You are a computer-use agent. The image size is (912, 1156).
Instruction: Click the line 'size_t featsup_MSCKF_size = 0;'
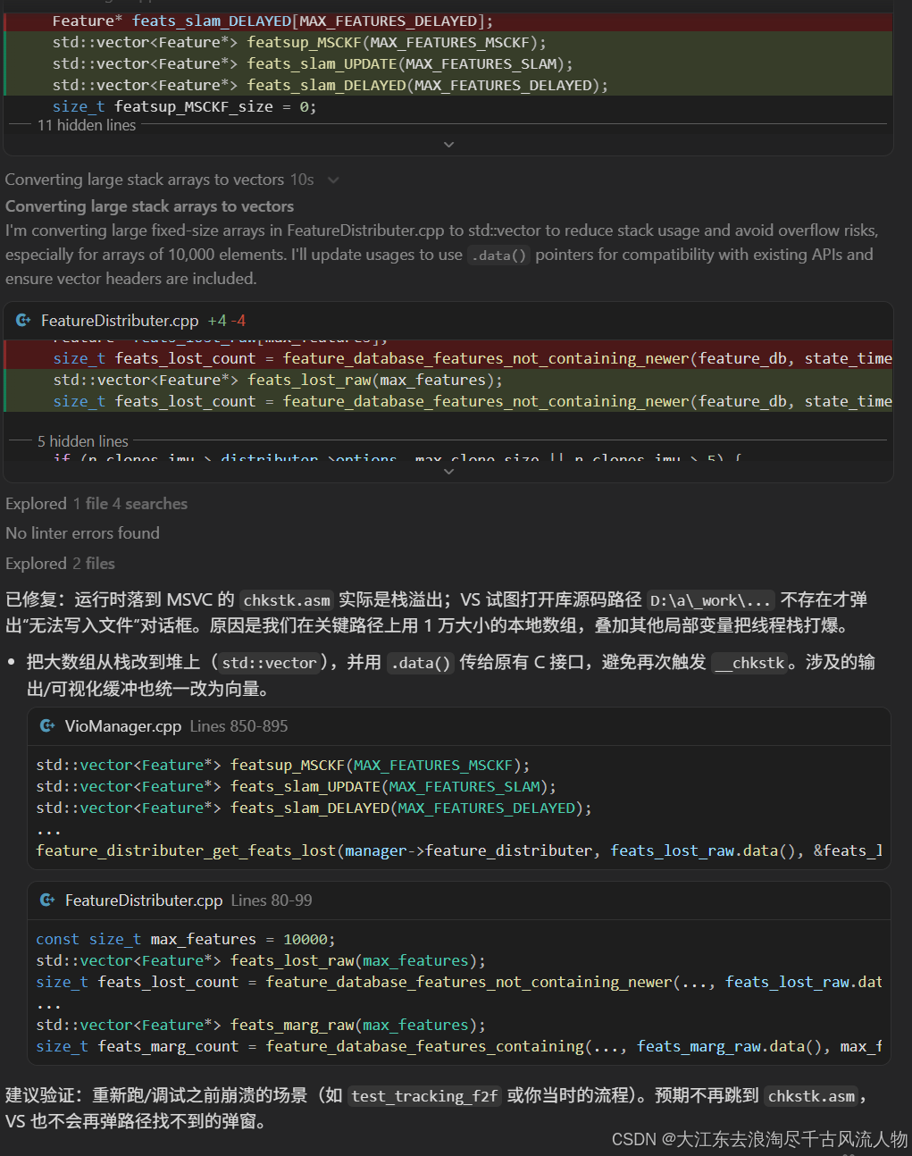184,107
